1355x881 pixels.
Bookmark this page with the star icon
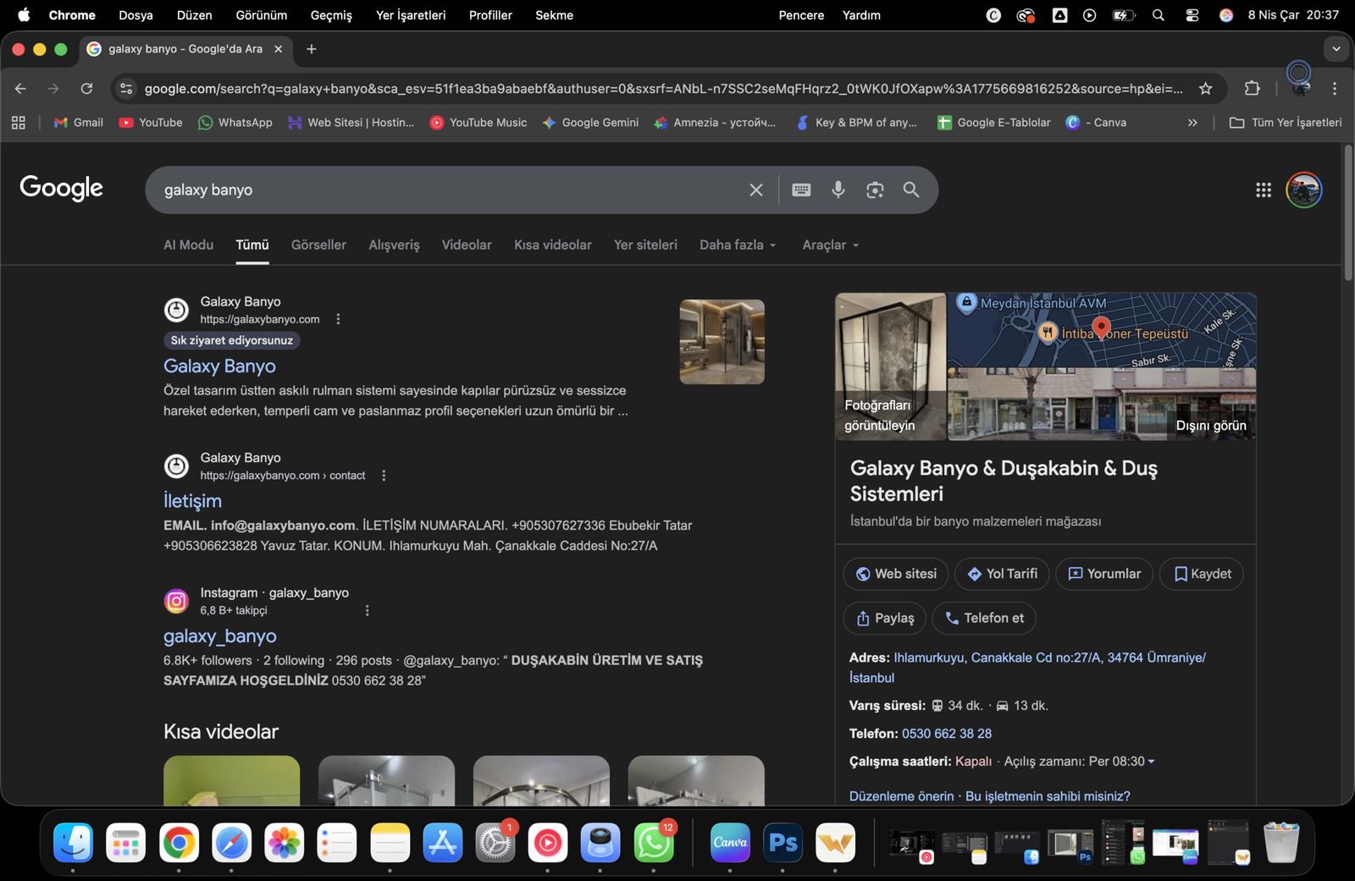click(1205, 88)
